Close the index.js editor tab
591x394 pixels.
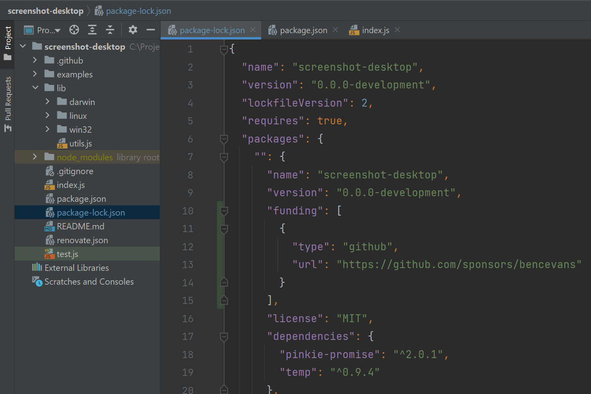pyautogui.click(x=397, y=30)
